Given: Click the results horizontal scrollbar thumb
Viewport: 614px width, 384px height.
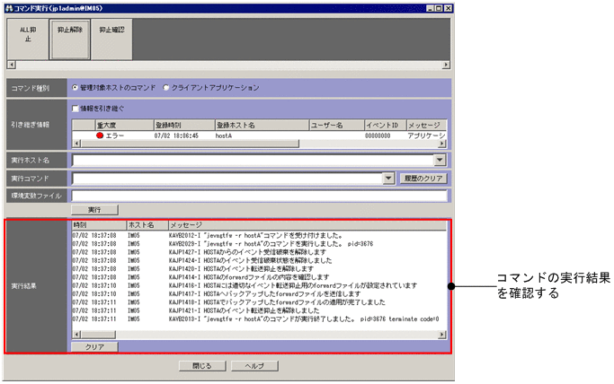Looking at the screenshot, I should (x=98, y=335).
